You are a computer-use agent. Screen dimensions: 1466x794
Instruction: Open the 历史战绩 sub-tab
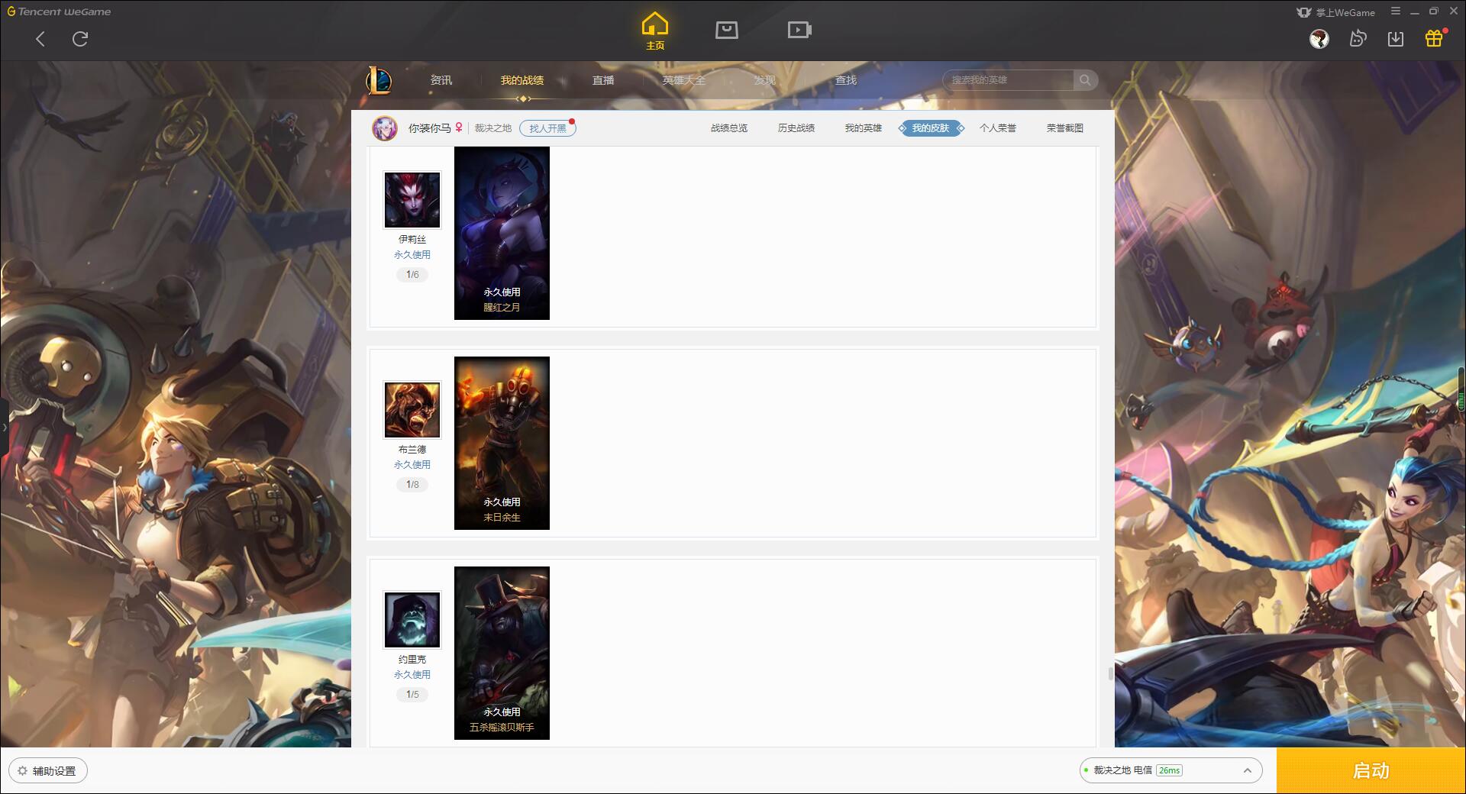click(796, 128)
